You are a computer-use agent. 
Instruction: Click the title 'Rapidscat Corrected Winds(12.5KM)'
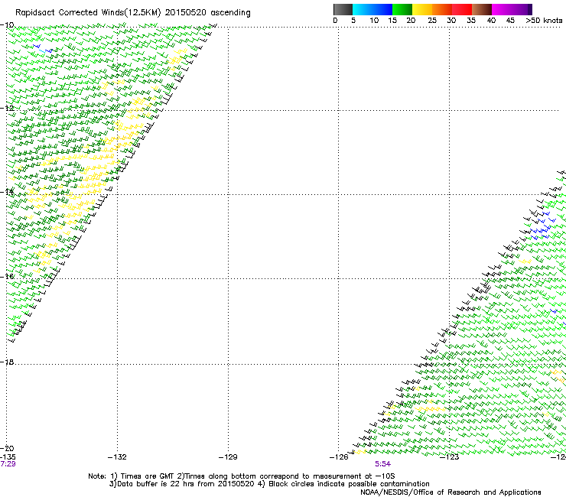(88, 13)
